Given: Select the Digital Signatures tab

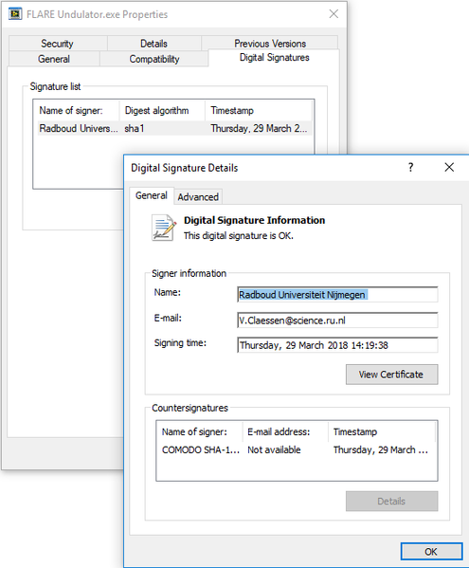Looking at the screenshot, I should coord(275,58).
